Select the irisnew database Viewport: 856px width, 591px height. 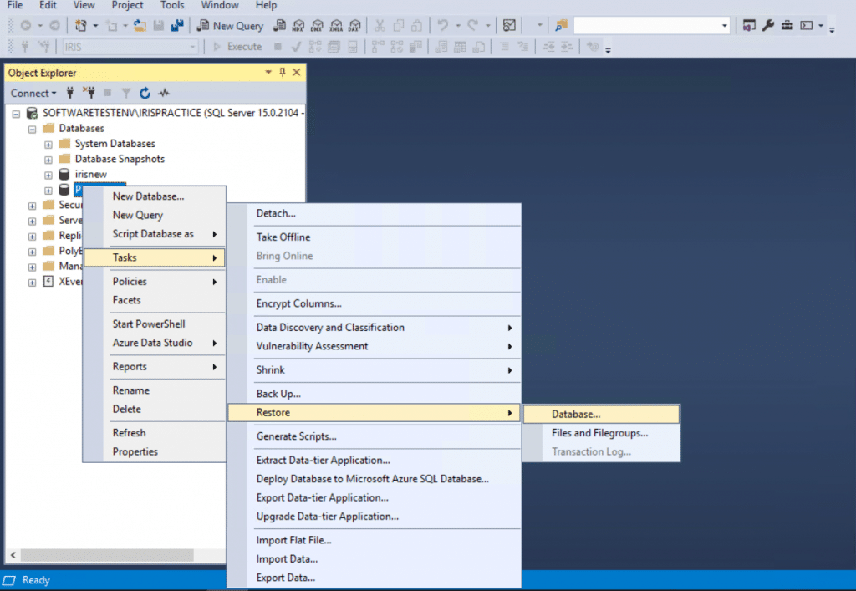coord(90,175)
